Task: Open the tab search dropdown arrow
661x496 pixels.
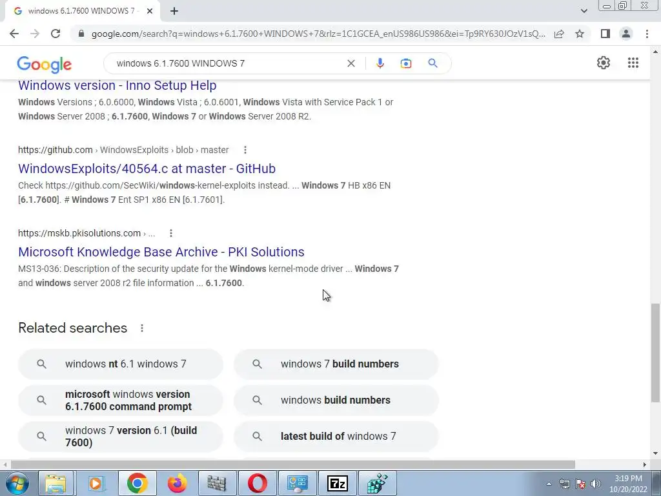Action: [x=584, y=11]
